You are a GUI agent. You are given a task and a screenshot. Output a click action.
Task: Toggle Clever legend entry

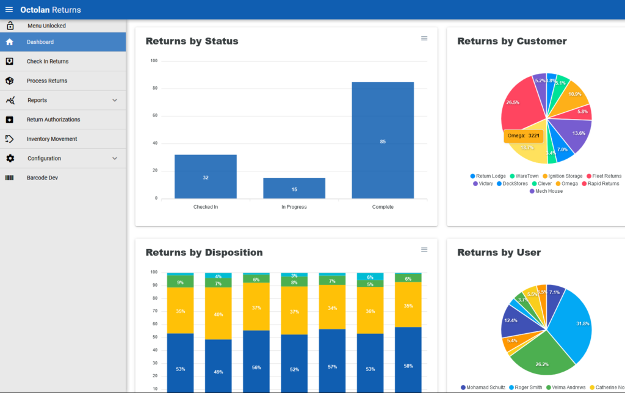(x=542, y=183)
